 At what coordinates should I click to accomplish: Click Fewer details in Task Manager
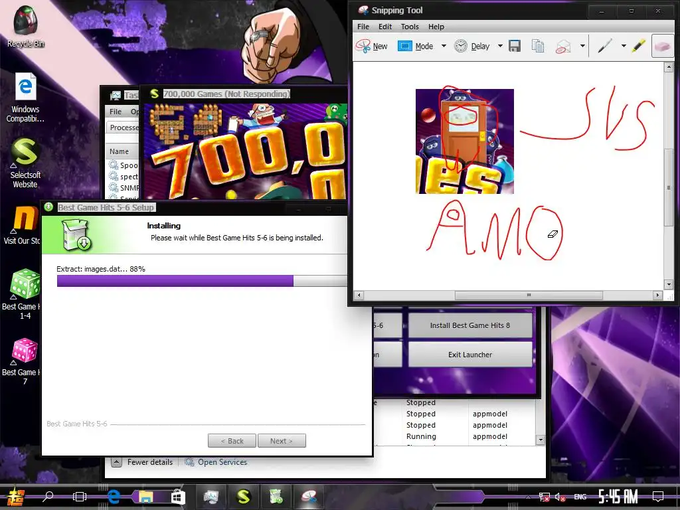coord(143,462)
